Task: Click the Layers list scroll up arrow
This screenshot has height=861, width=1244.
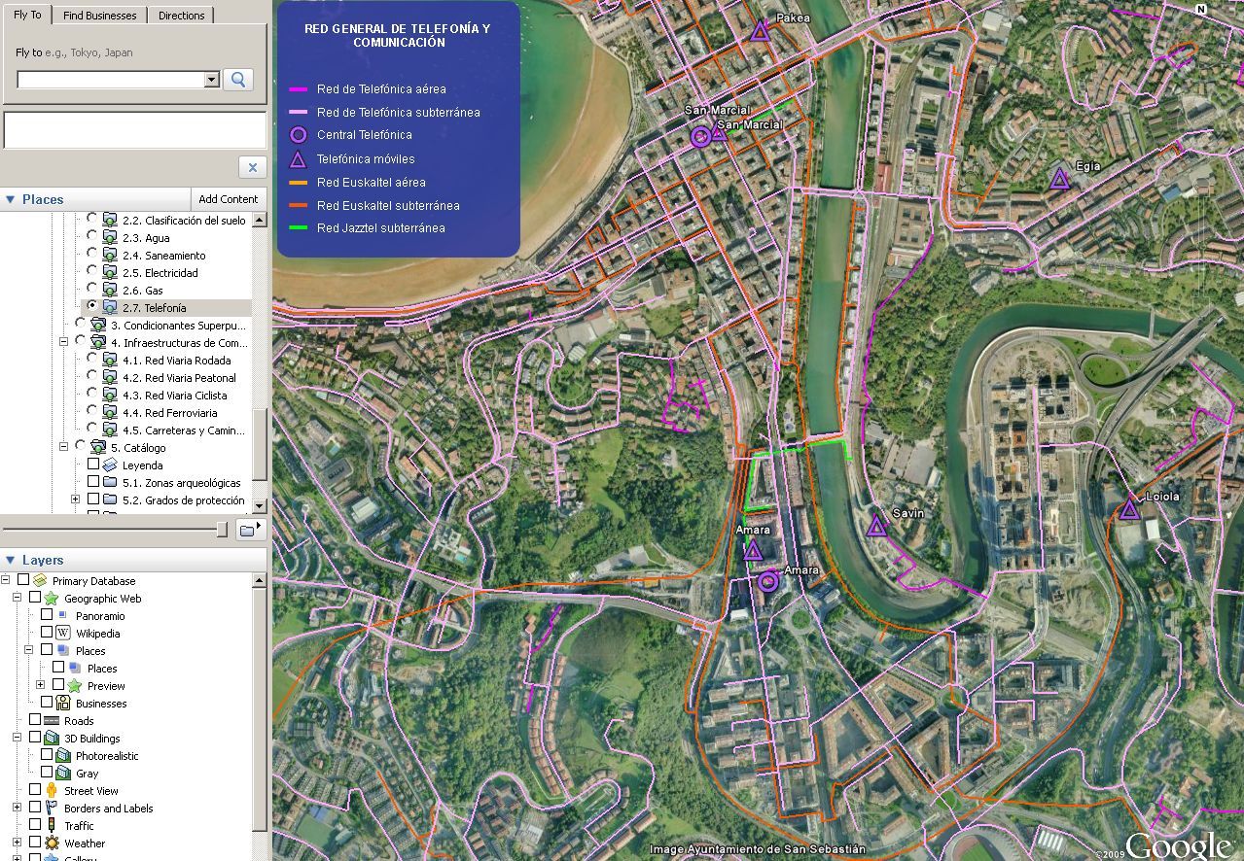Action: coord(260,580)
